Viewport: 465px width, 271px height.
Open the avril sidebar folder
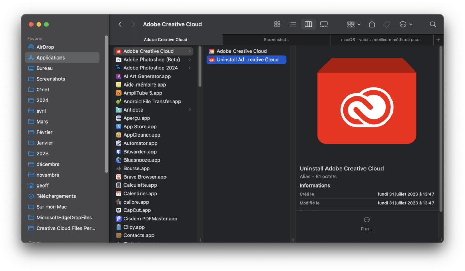[62, 111]
